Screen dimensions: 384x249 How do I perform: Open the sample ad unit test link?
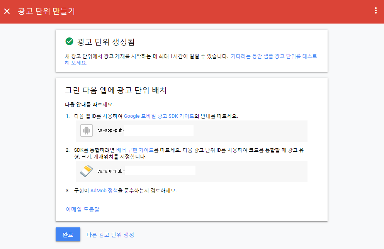[x=191, y=59]
